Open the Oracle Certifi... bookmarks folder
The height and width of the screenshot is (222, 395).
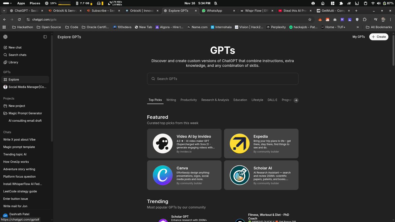pos(95,27)
